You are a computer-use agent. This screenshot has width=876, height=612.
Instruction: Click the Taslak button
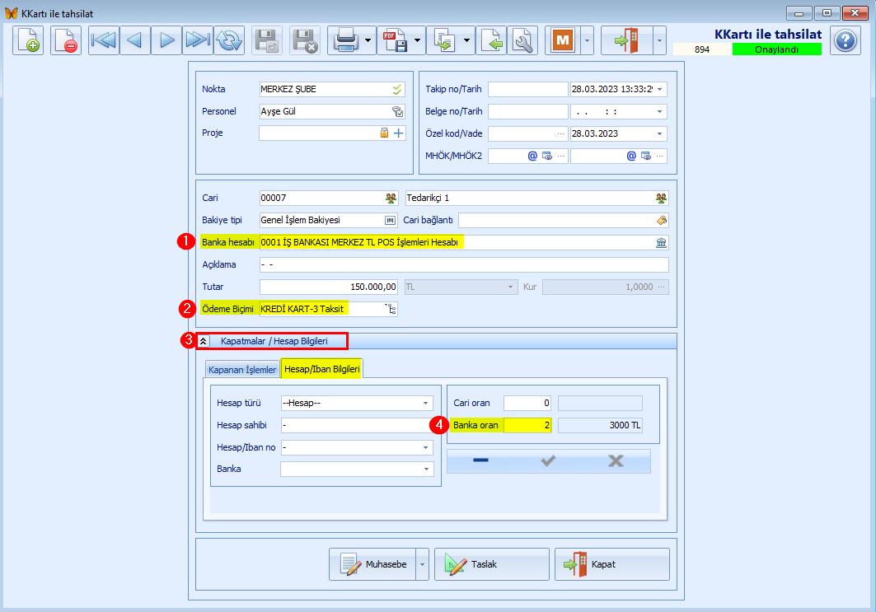point(491,564)
